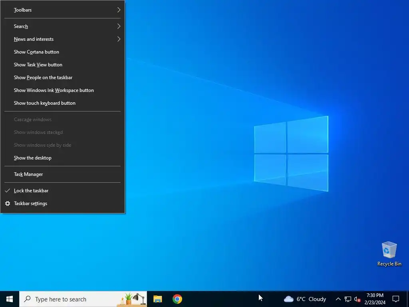Enable Show Windows Ink Workspace button
Image resolution: width=409 pixels, height=307 pixels.
(x=63, y=90)
